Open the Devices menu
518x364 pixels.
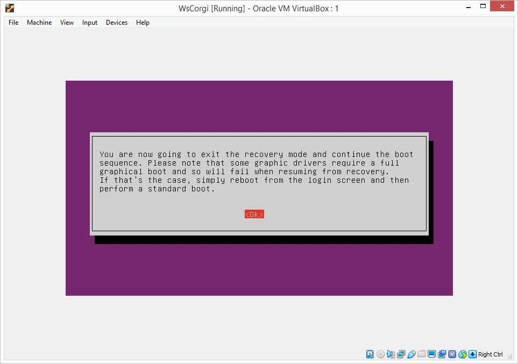(117, 23)
